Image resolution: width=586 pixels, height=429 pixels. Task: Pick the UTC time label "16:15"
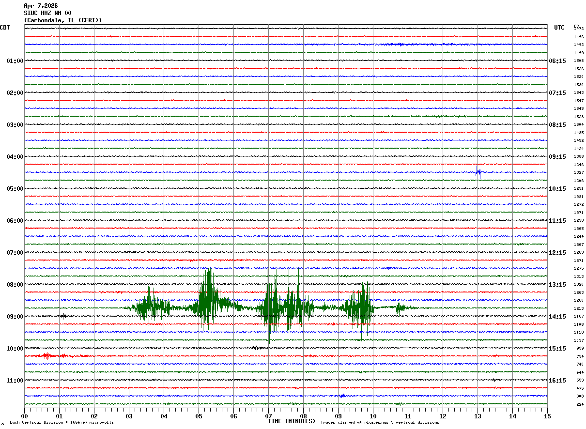pyautogui.click(x=557, y=381)
